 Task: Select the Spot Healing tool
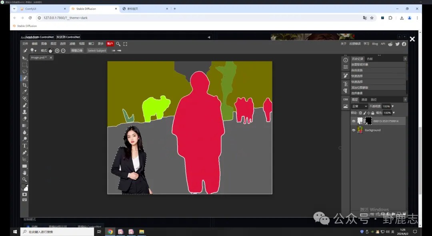coord(24,99)
